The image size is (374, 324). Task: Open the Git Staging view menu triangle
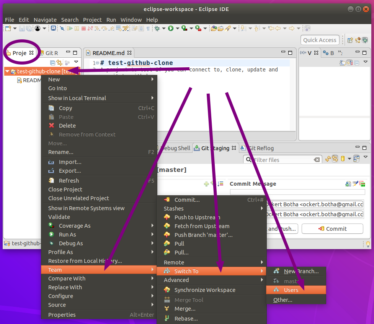coord(366,157)
